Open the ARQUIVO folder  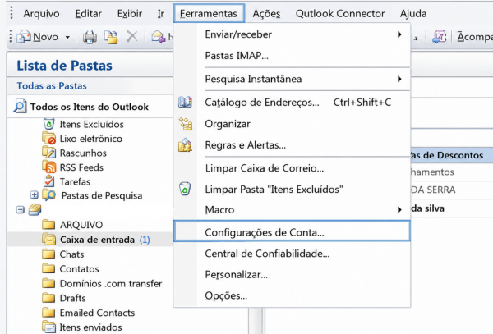tap(81, 225)
